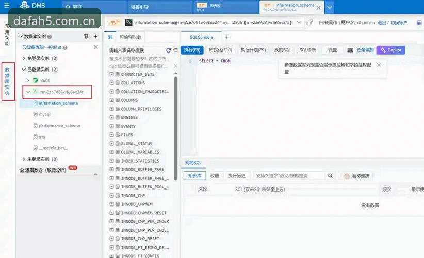This screenshot has width=424, height=258.
Task: Switch to the 场景引导 tab
Action: click(160, 7)
